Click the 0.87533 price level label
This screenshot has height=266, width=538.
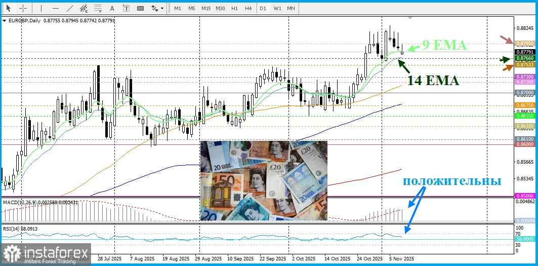525,64
